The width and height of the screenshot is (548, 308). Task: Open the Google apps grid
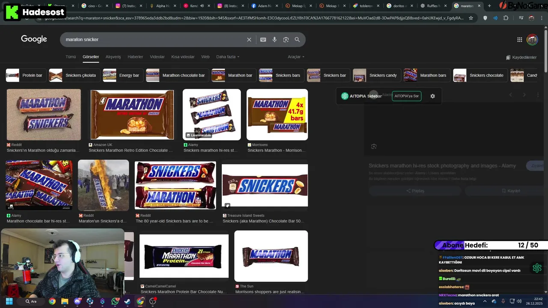520,40
